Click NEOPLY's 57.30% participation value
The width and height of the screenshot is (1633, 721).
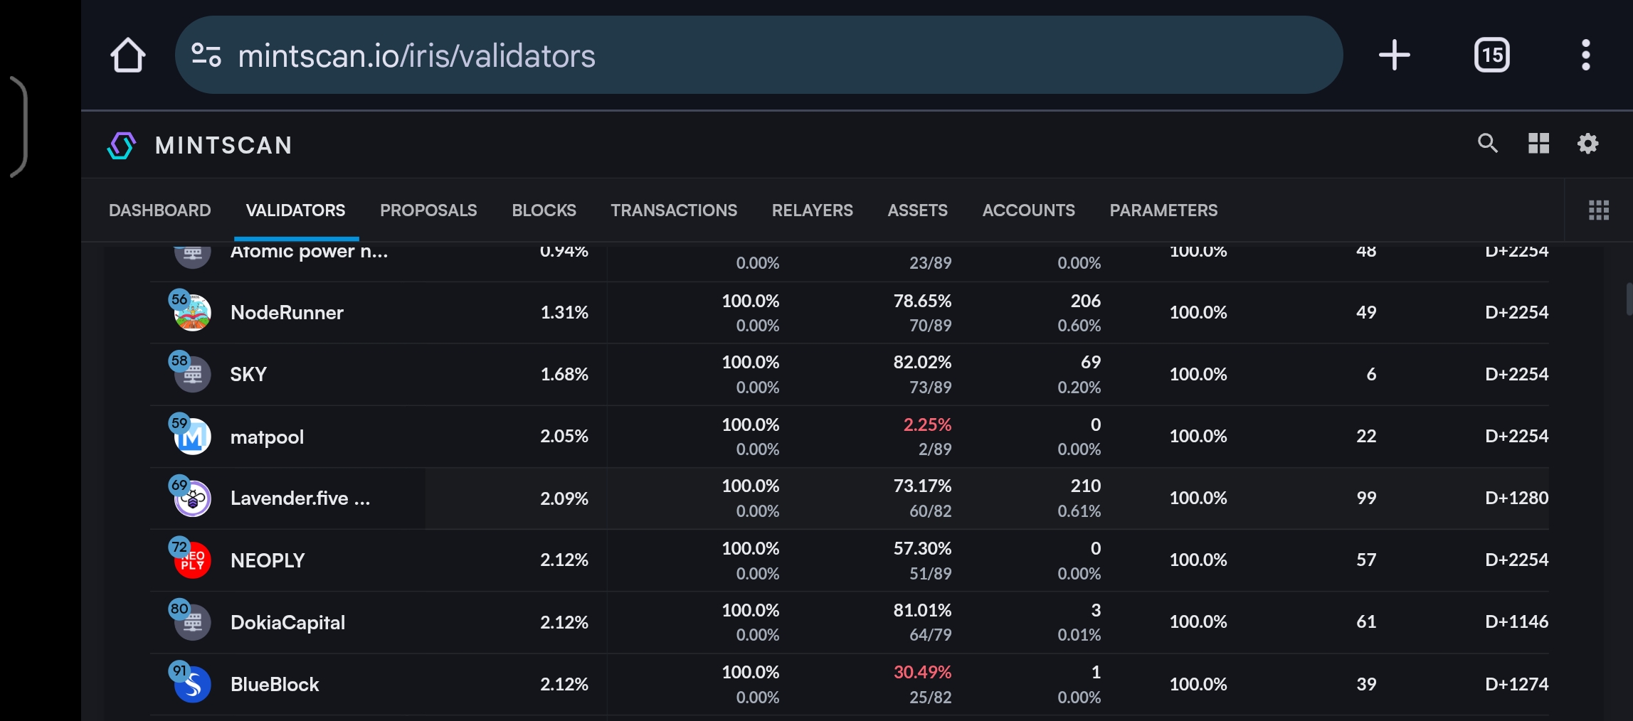[922, 548]
